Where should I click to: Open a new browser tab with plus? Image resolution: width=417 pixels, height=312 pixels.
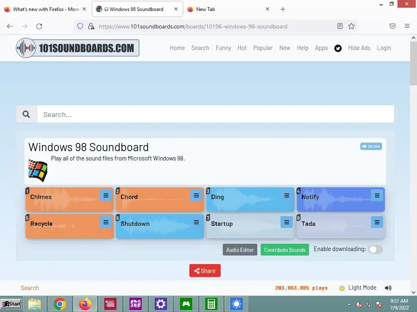click(x=283, y=9)
